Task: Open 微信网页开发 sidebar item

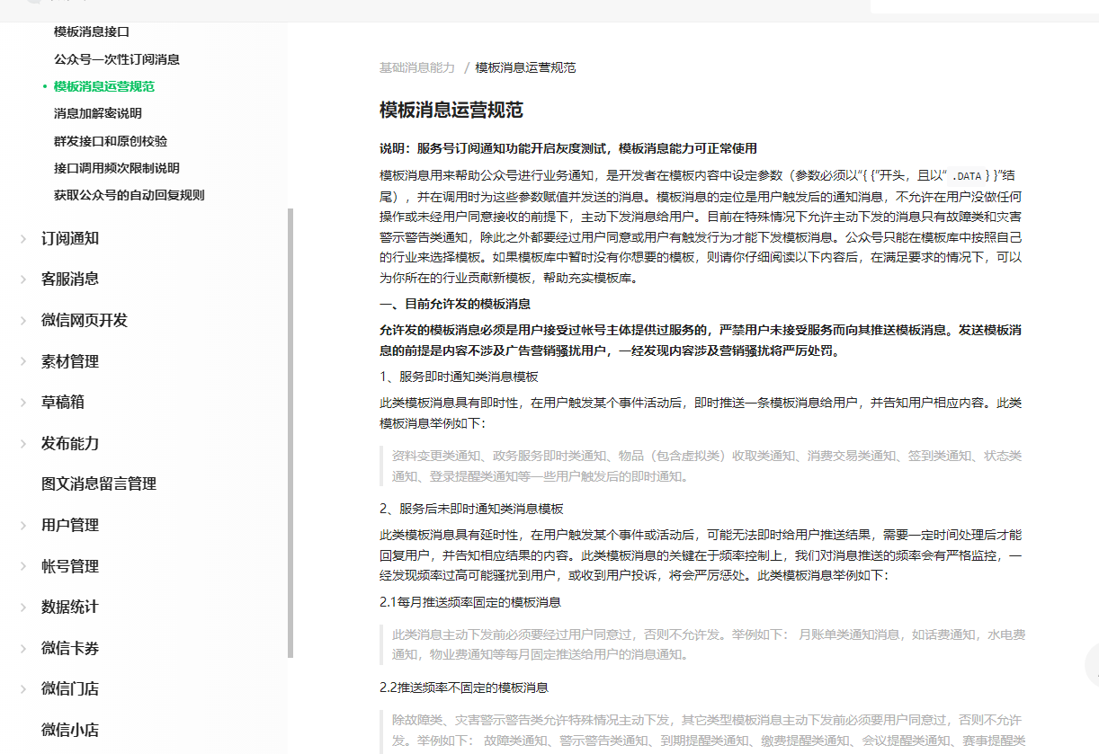Action: [85, 320]
